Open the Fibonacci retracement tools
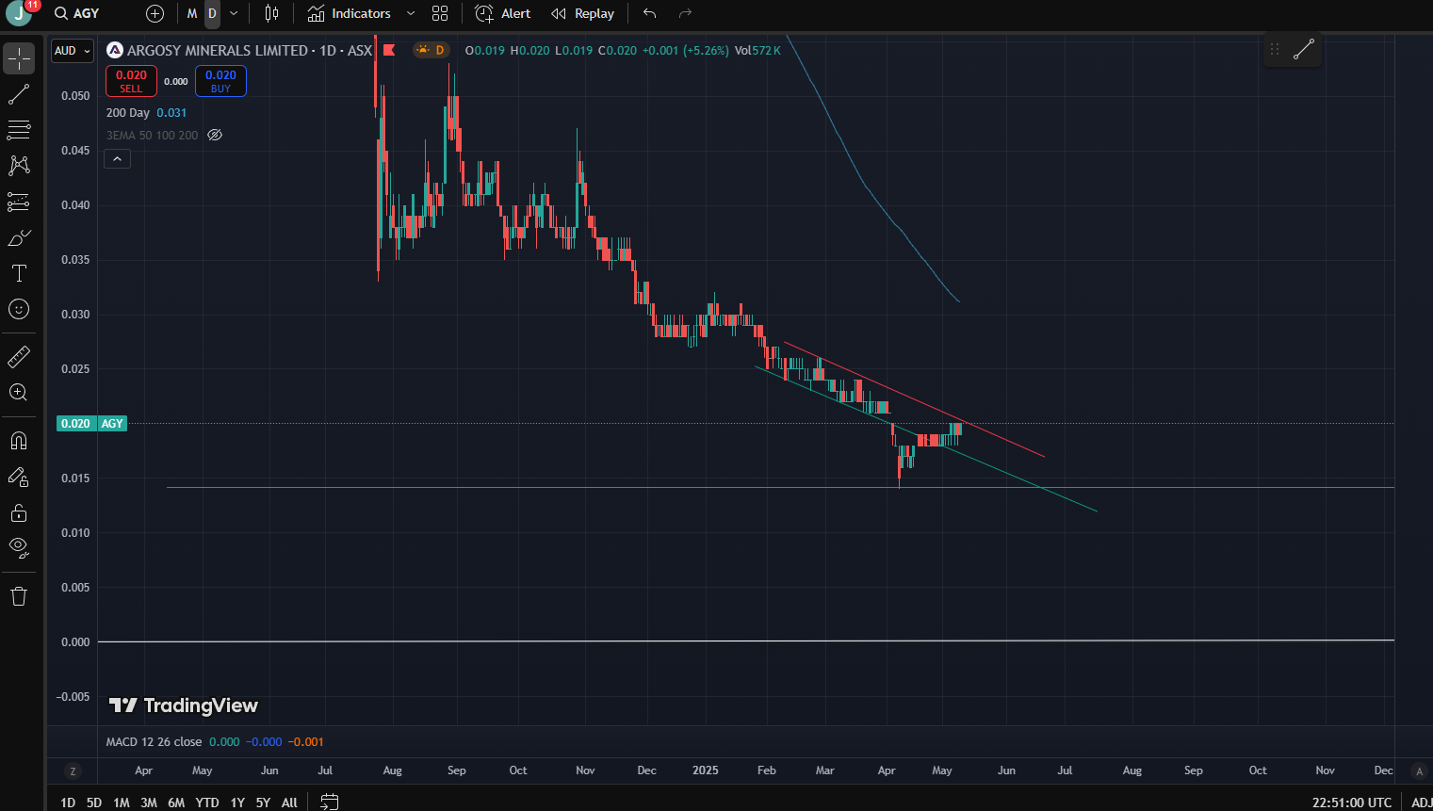This screenshot has height=811, width=1433. (19, 129)
